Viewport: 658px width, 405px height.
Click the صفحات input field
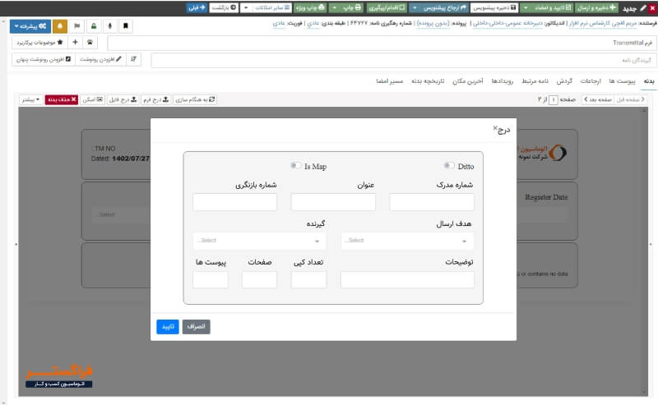(x=259, y=279)
